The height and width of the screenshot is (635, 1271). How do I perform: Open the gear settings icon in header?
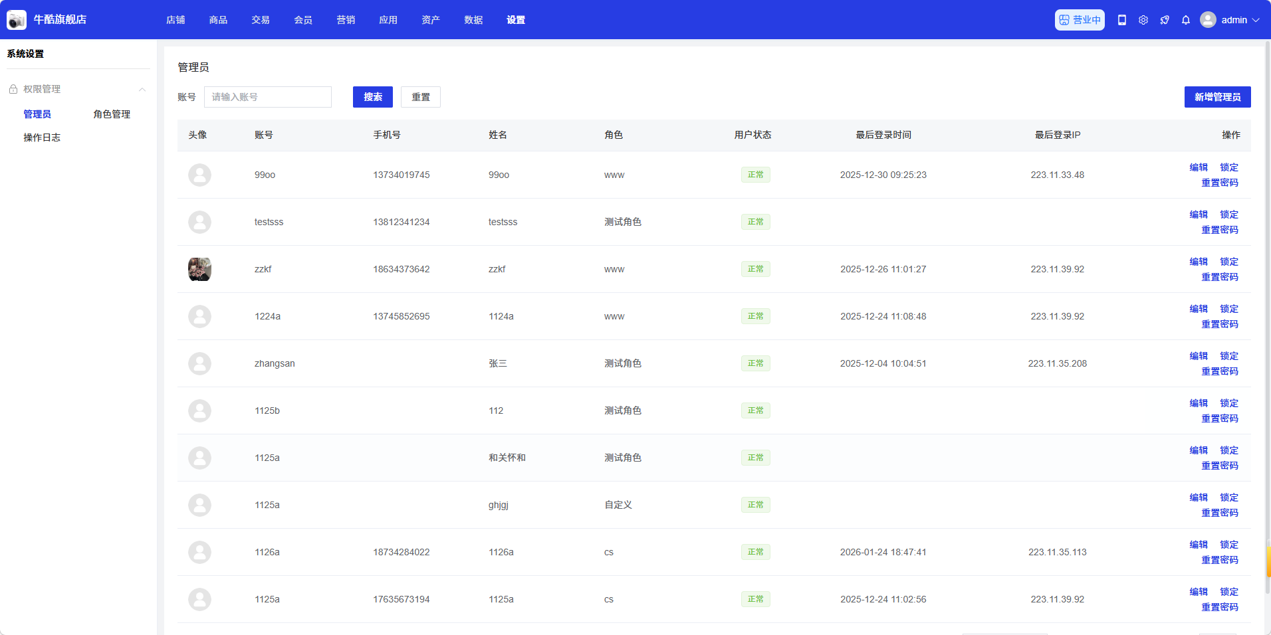1143,20
